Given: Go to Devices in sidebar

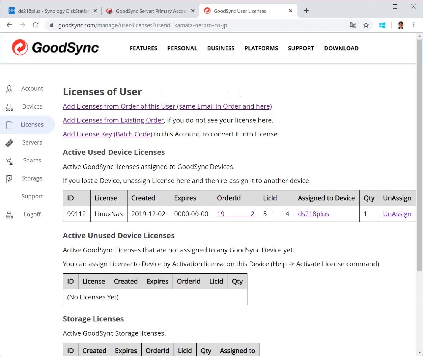Looking at the screenshot, I should (x=32, y=107).
